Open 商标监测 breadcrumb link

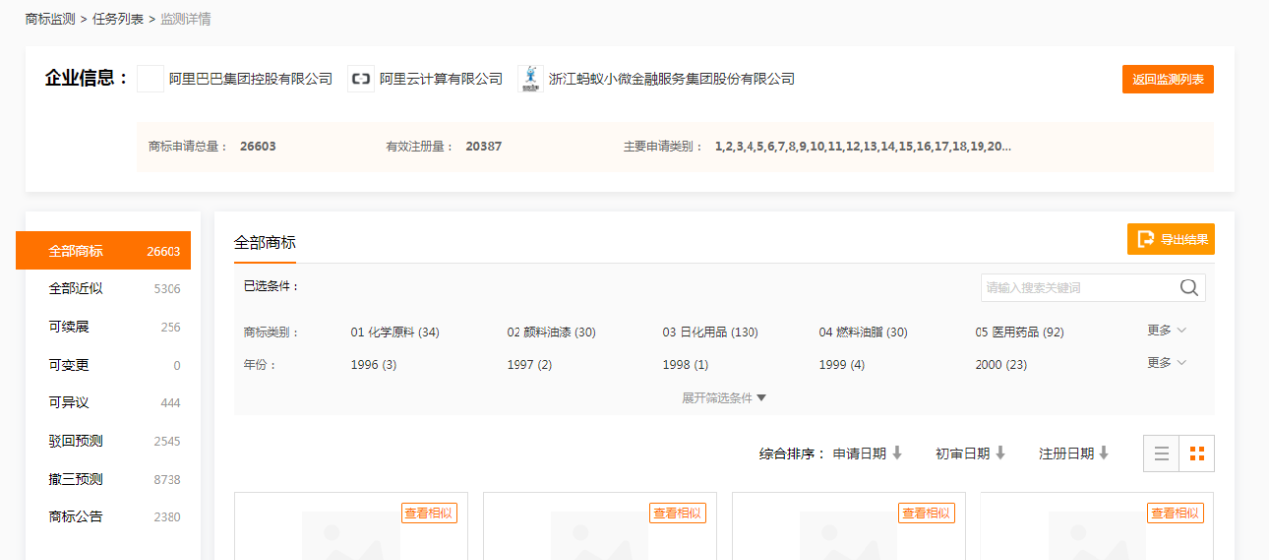click(51, 19)
